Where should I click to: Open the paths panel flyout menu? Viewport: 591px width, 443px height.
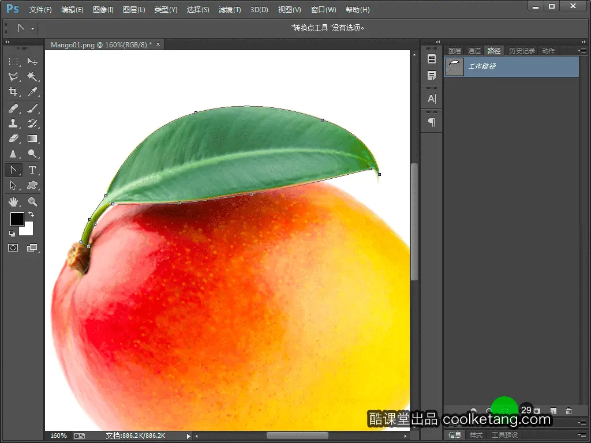(x=582, y=51)
